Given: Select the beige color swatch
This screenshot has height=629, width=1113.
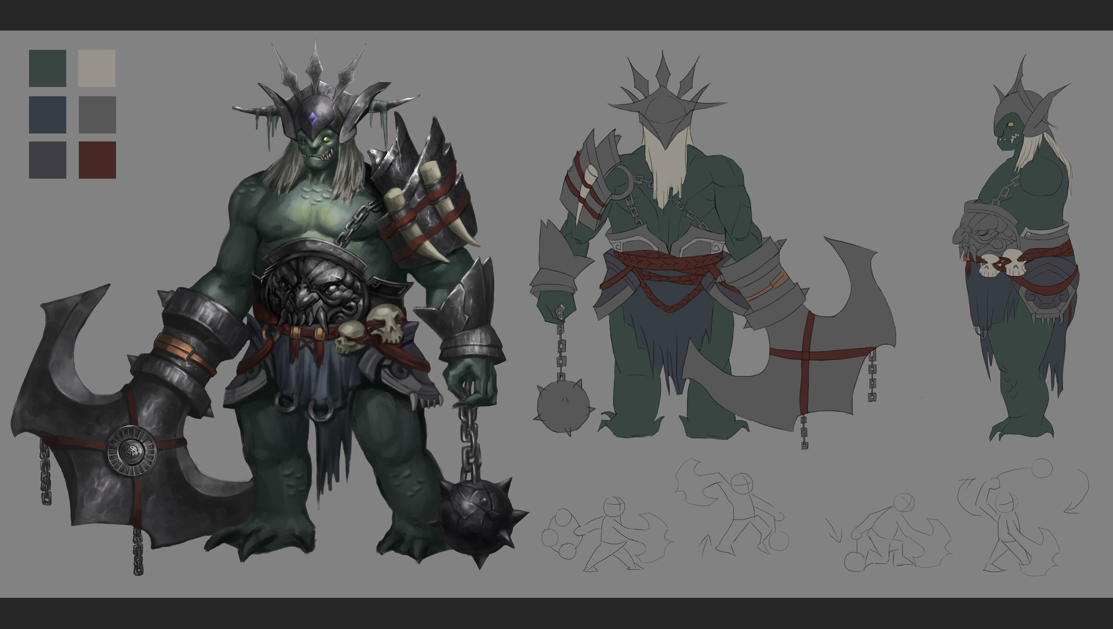Looking at the screenshot, I should click(97, 70).
